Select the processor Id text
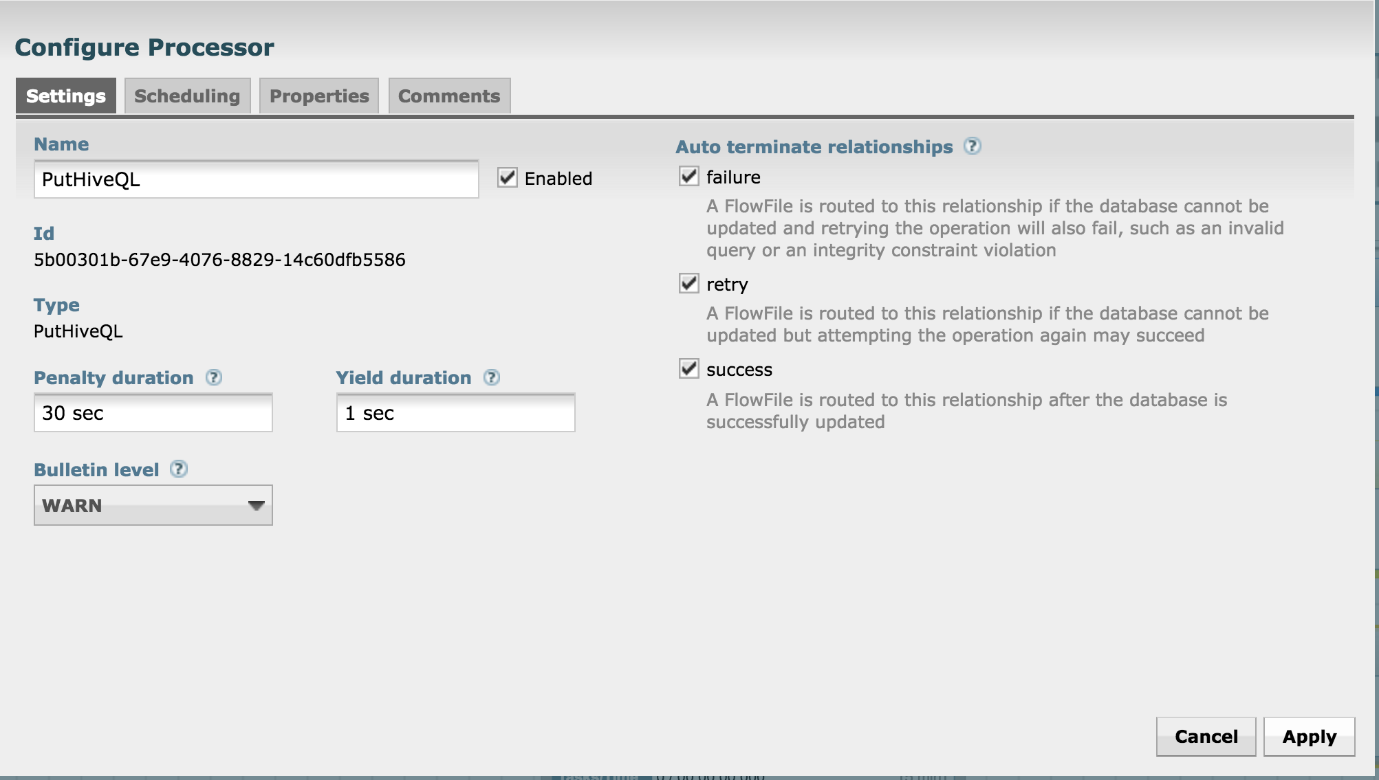 pos(220,260)
